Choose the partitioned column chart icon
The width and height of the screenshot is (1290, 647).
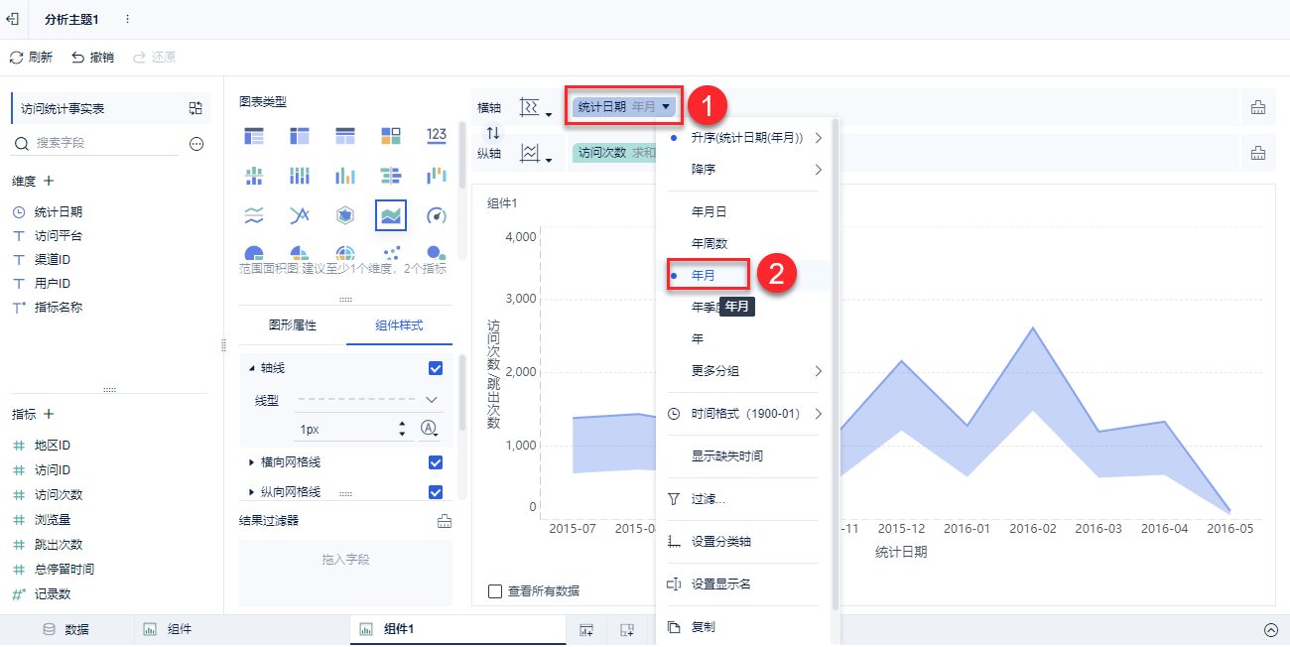pos(254,176)
